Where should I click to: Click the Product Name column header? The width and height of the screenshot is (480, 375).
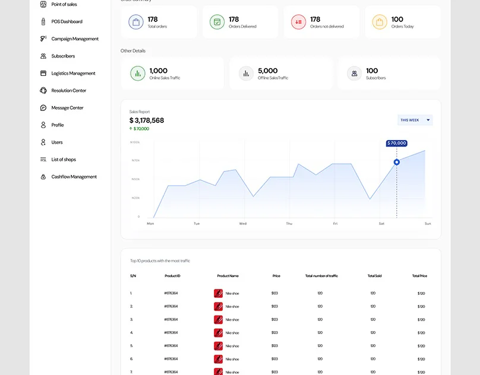click(x=228, y=276)
